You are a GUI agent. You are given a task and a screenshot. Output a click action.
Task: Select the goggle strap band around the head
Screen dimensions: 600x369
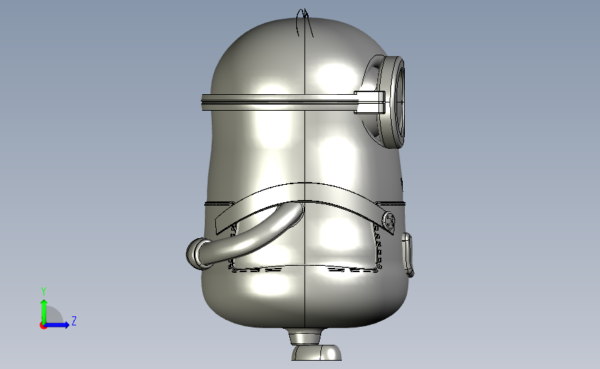[x=280, y=102]
